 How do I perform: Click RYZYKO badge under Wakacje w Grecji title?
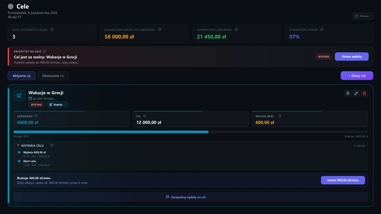(x=36, y=105)
